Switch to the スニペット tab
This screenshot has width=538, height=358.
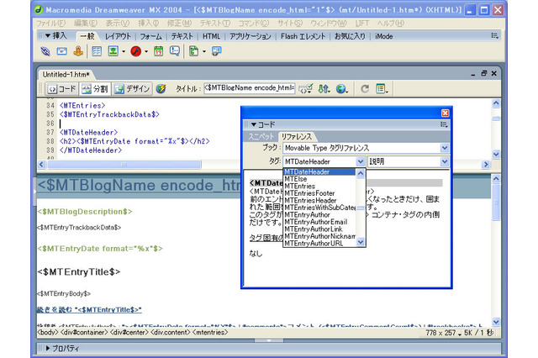pos(261,136)
